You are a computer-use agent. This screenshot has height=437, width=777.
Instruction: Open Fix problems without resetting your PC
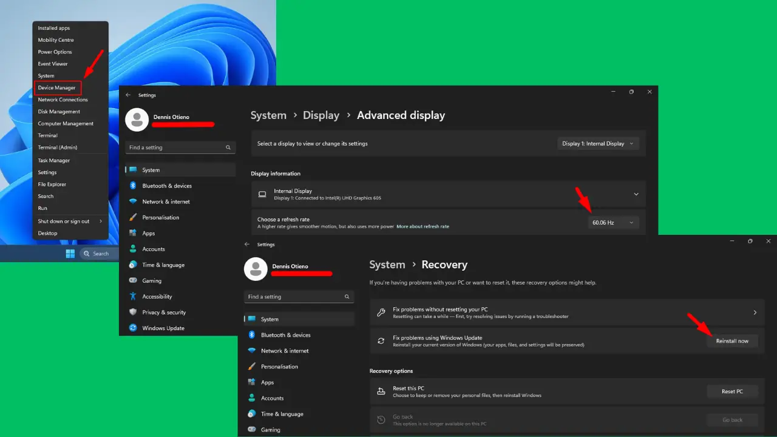pyautogui.click(x=566, y=313)
